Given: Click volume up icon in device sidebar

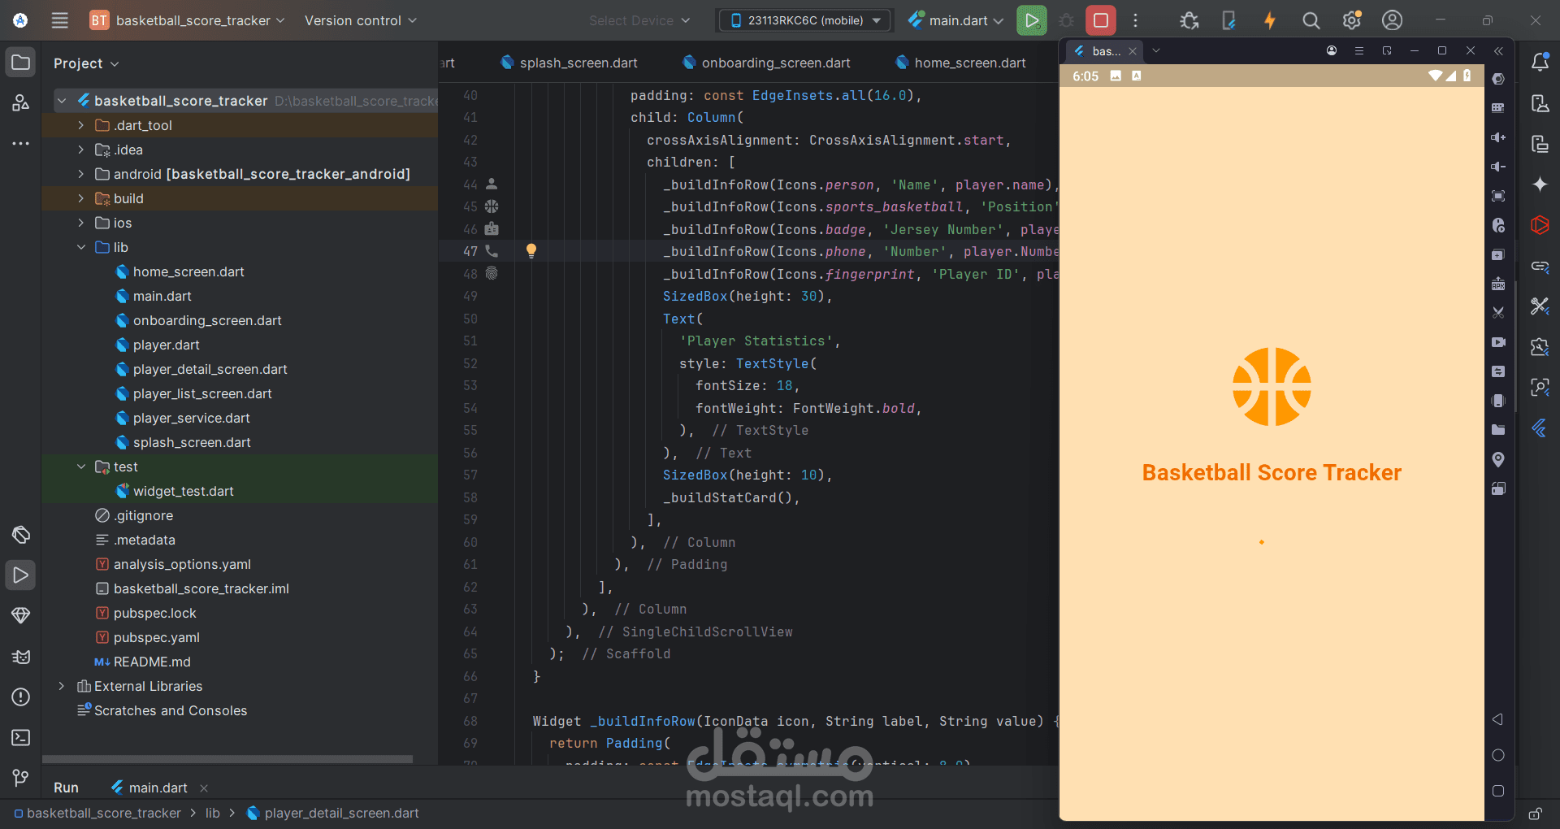Looking at the screenshot, I should point(1498,137).
